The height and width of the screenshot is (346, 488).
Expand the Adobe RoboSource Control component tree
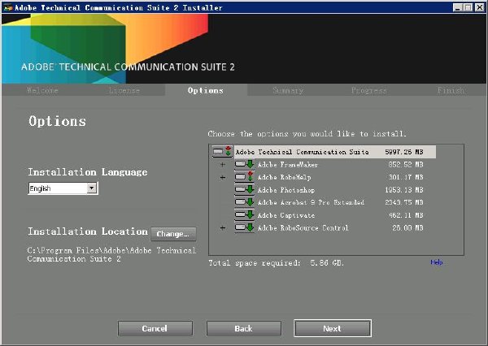[x=223, y=228]
